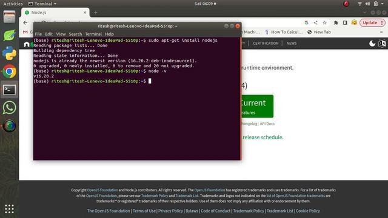Click Activities in the top bar
This screenshot has width=388, height=218.
click(x=13, y=4)
